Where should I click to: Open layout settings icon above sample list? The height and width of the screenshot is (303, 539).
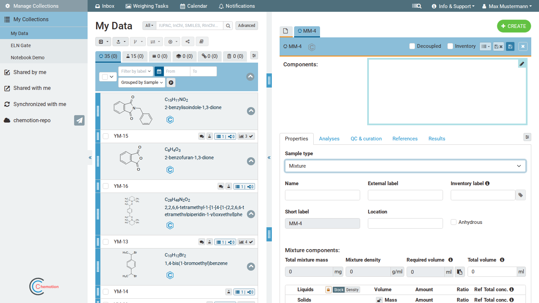point(254,56)
